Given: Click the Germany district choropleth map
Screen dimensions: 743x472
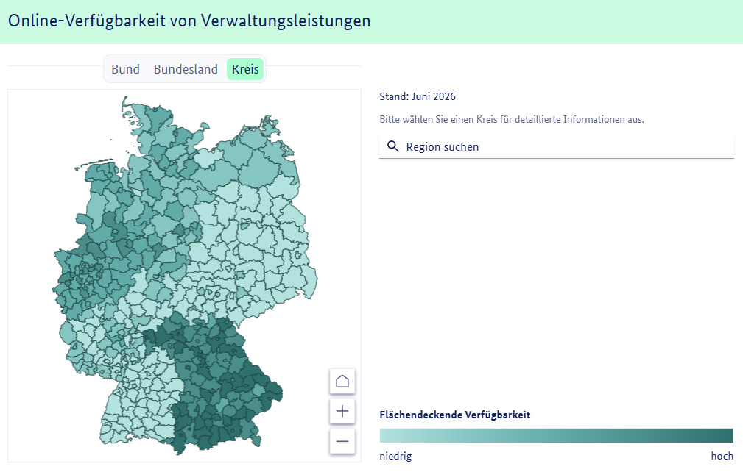Looking at the screenshot, I should click(x=185, y=275).
